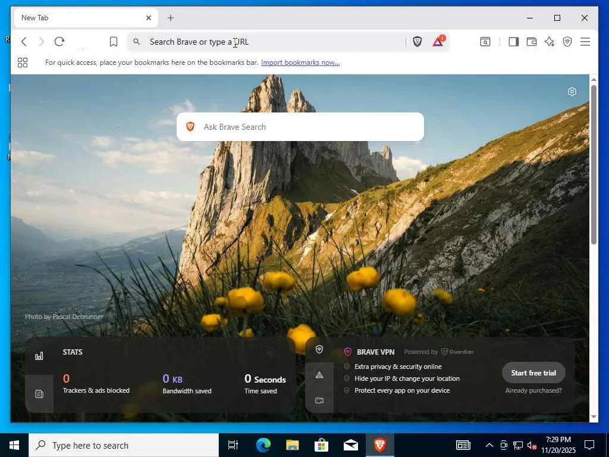Open new tab page customize gear

click(572, 92)
